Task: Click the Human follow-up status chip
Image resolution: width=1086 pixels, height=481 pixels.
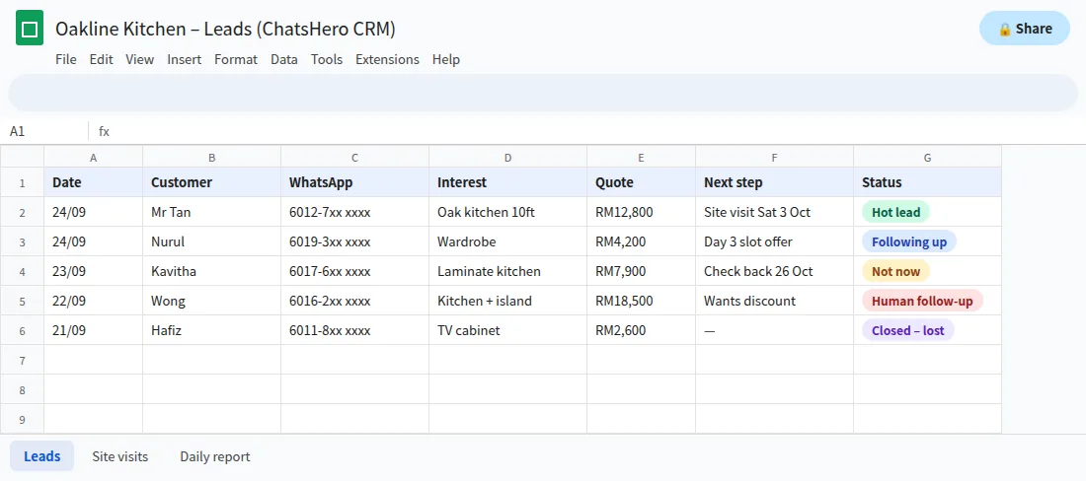Action: pos(922,301)
